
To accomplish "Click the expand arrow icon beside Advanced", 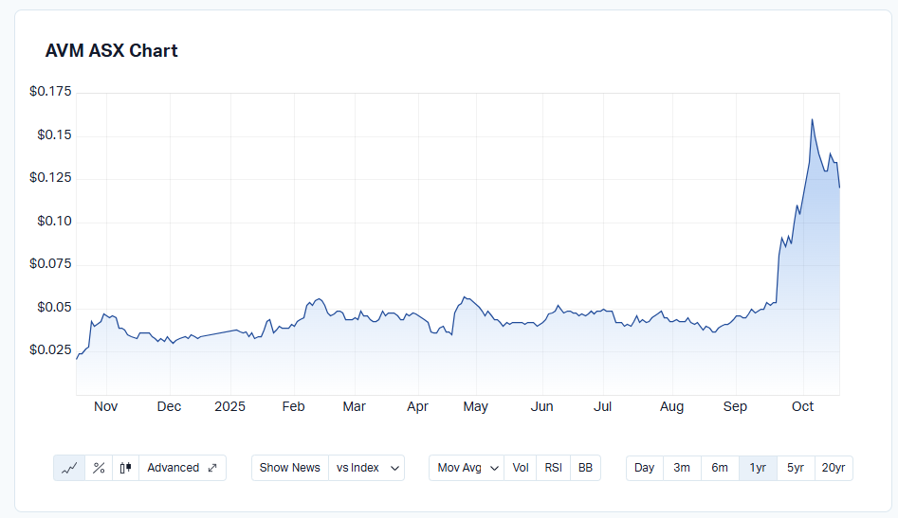I will (212, 468).
